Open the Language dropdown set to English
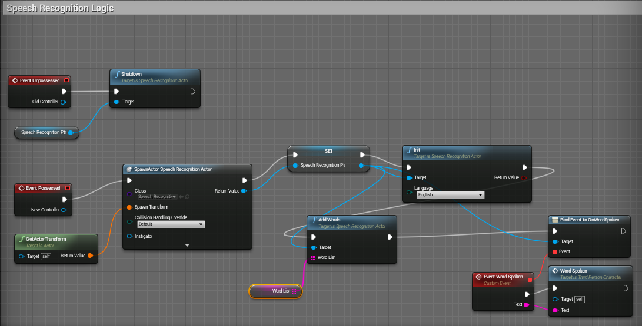The height and width of the screenshot is (326, 642). [x=450, y=194]
